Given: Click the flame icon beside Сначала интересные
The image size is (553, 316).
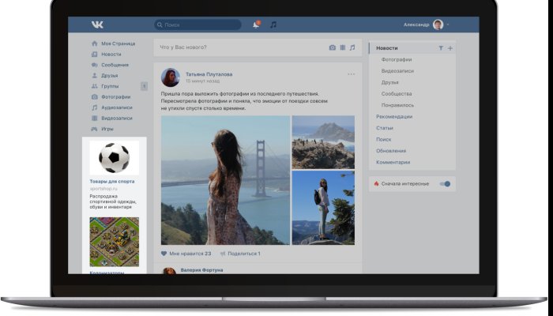Looking at the screenshot, I should [376, 184].
